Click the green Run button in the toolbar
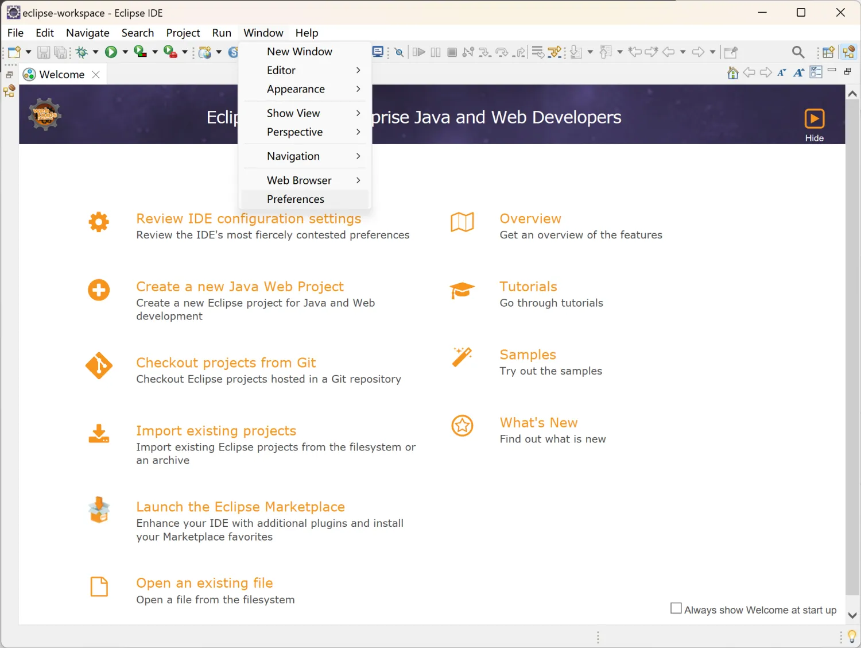This screenshot has height=648, width=861. click(x=111, y=52)
